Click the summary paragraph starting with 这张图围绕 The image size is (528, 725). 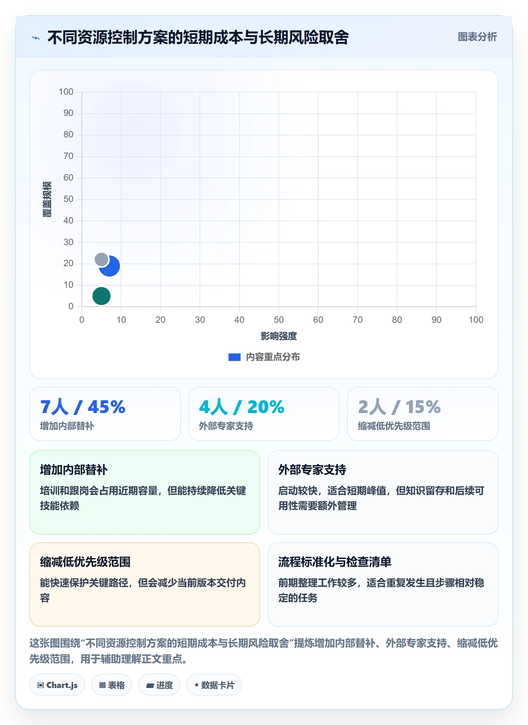click(264, 651)
